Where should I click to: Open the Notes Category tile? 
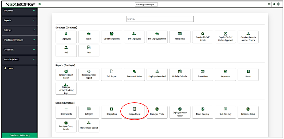pyautogui.click(x=203, y=112)
